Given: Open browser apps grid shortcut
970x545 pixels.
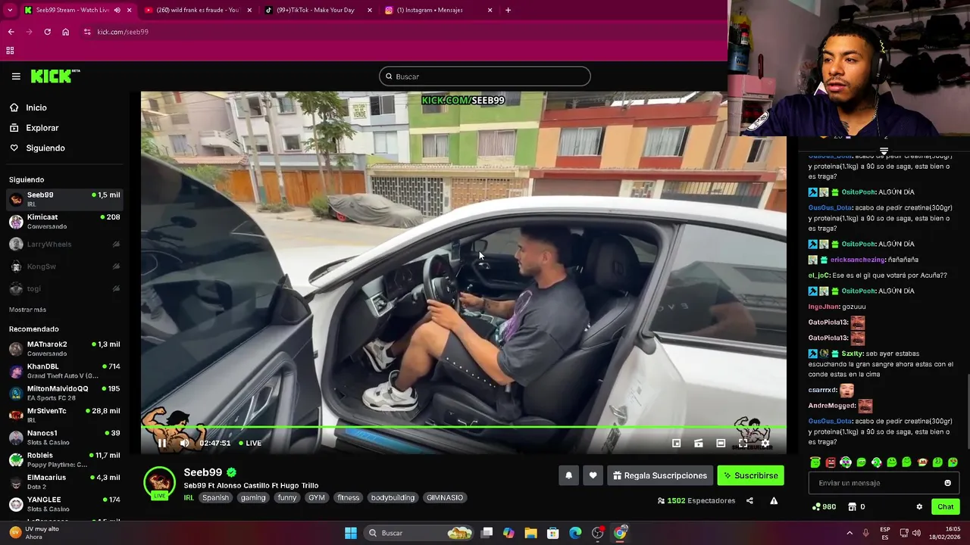Looking at the screenshot, I should (10, 51).
